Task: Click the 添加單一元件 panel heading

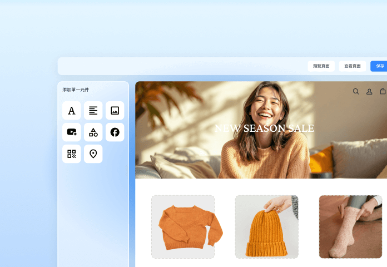Action: coord(76,90)
